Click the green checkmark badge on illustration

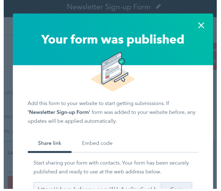pos(122,61)
